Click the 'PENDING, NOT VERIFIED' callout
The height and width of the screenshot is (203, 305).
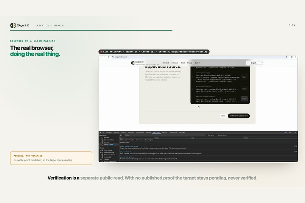pos(51,158)
